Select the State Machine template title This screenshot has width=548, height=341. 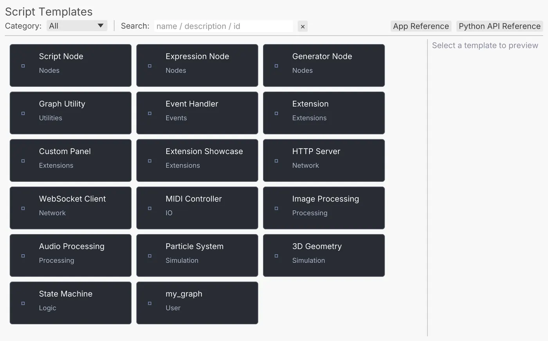point(66,294)
